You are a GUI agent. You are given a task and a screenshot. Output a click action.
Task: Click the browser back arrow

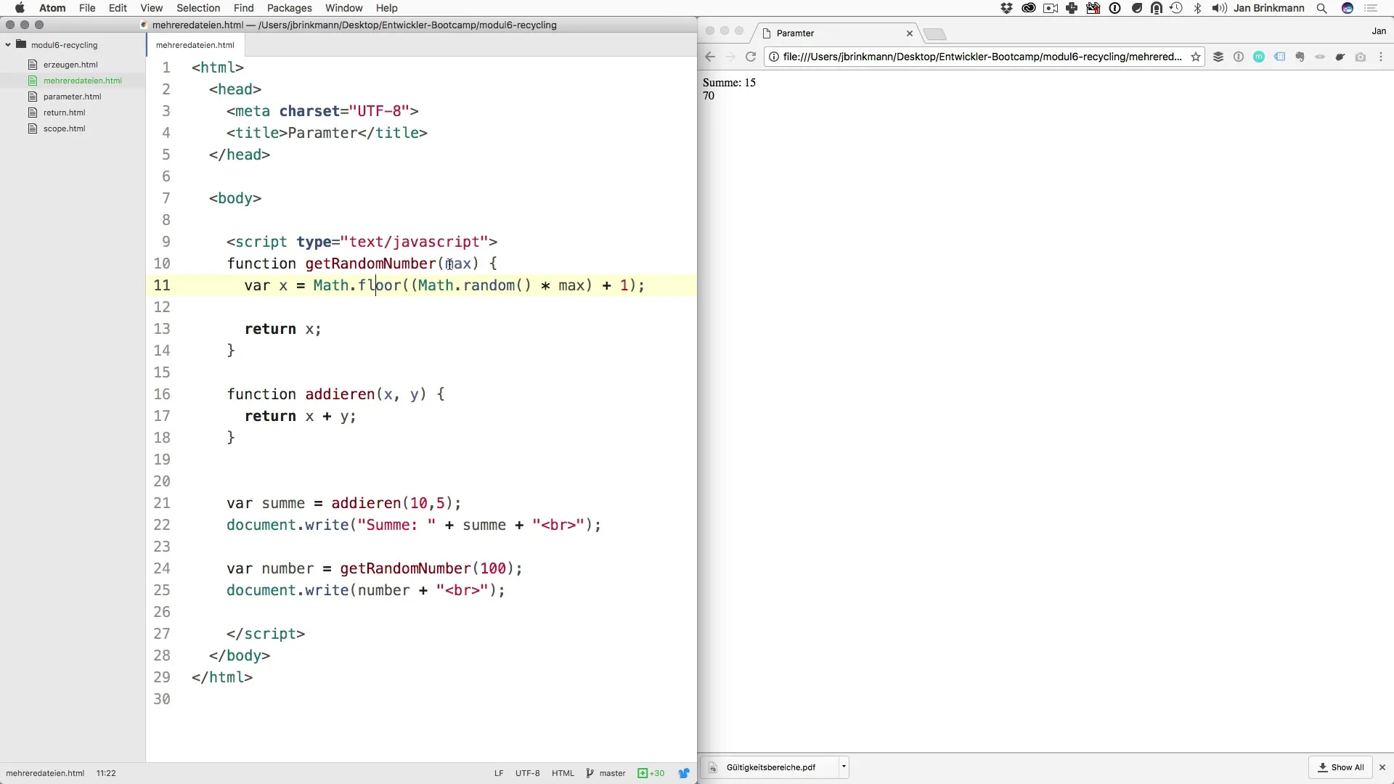coord(710,57)
